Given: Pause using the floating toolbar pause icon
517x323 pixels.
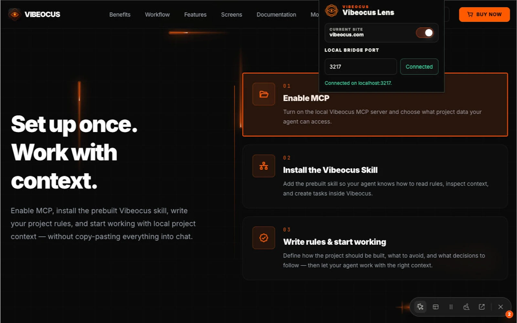Looking at the screenshot, I should (451, 307).
